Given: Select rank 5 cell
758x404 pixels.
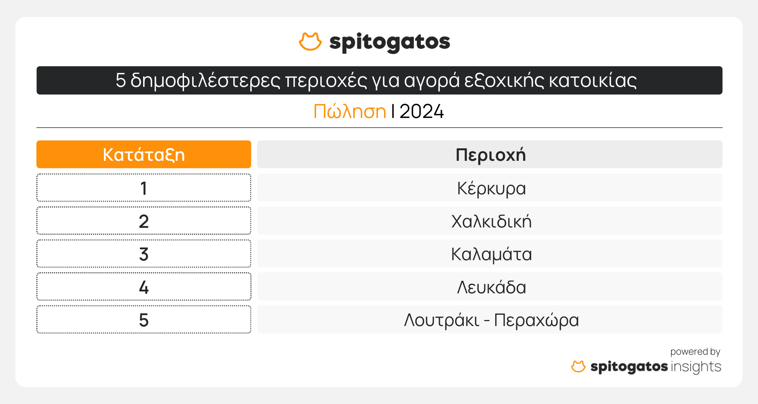Looking at the screenshot, I should (x=144, y=320).
